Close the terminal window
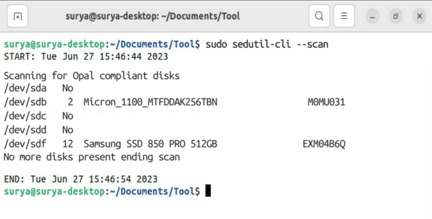Viewport: 432px width, 219px height. coord(420,16)
